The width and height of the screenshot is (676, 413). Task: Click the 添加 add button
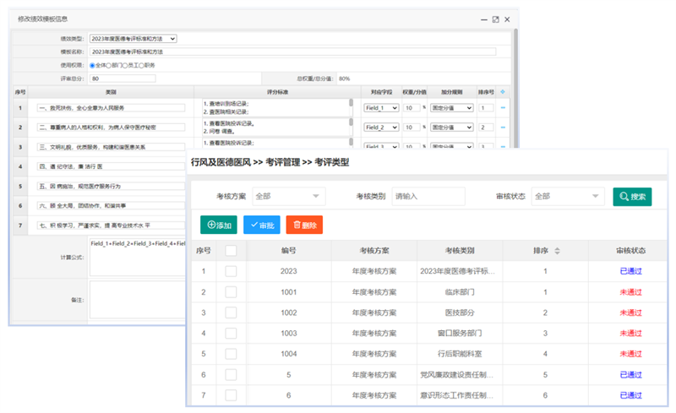tap(219, 226)
